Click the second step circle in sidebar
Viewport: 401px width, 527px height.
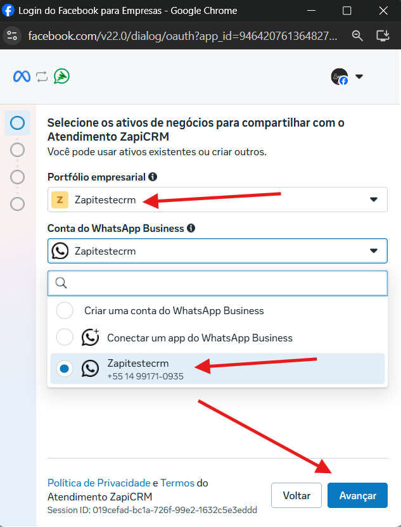[x=18, y=150]
